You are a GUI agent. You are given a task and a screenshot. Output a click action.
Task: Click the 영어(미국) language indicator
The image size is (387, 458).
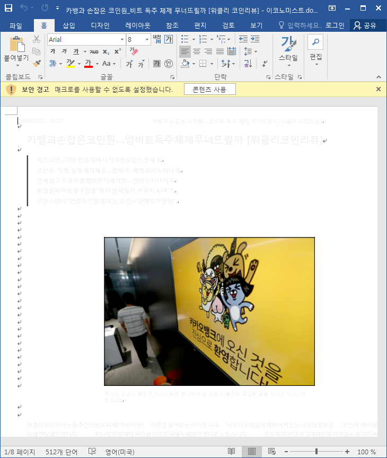coord(120,452)
